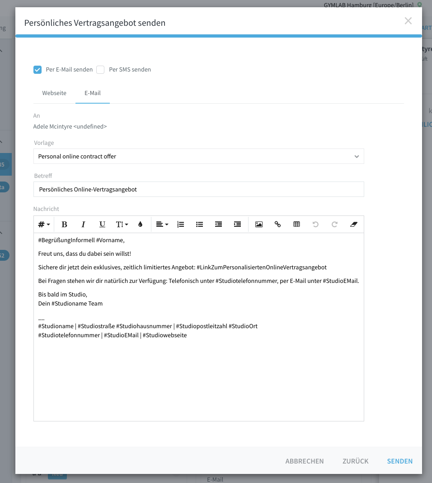Insert a table
The image size is (432, 483).
coord(297,224)
